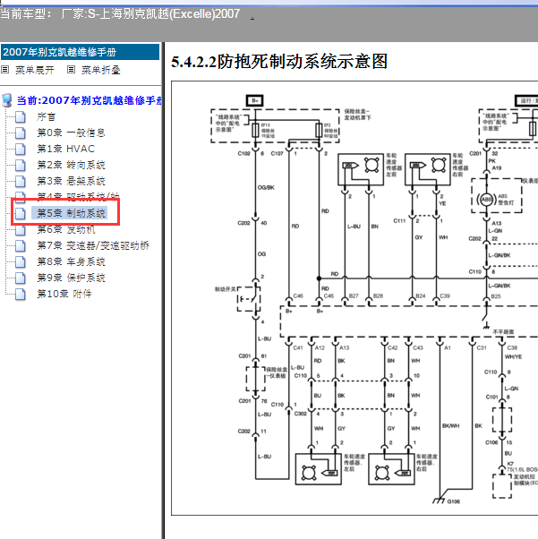Click the 第9章 保护系统 page icon
The width and height of the screenshot is (538, 539).
pyautogui.click(x=21, y=278)
